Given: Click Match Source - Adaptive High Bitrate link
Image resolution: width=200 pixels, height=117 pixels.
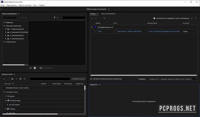Looking at the screenshot, I should click(x=129, y=31).
